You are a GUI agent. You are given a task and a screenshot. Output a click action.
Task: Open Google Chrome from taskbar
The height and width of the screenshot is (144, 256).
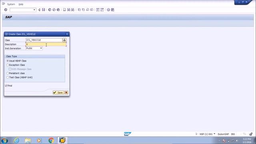[51, 140]
